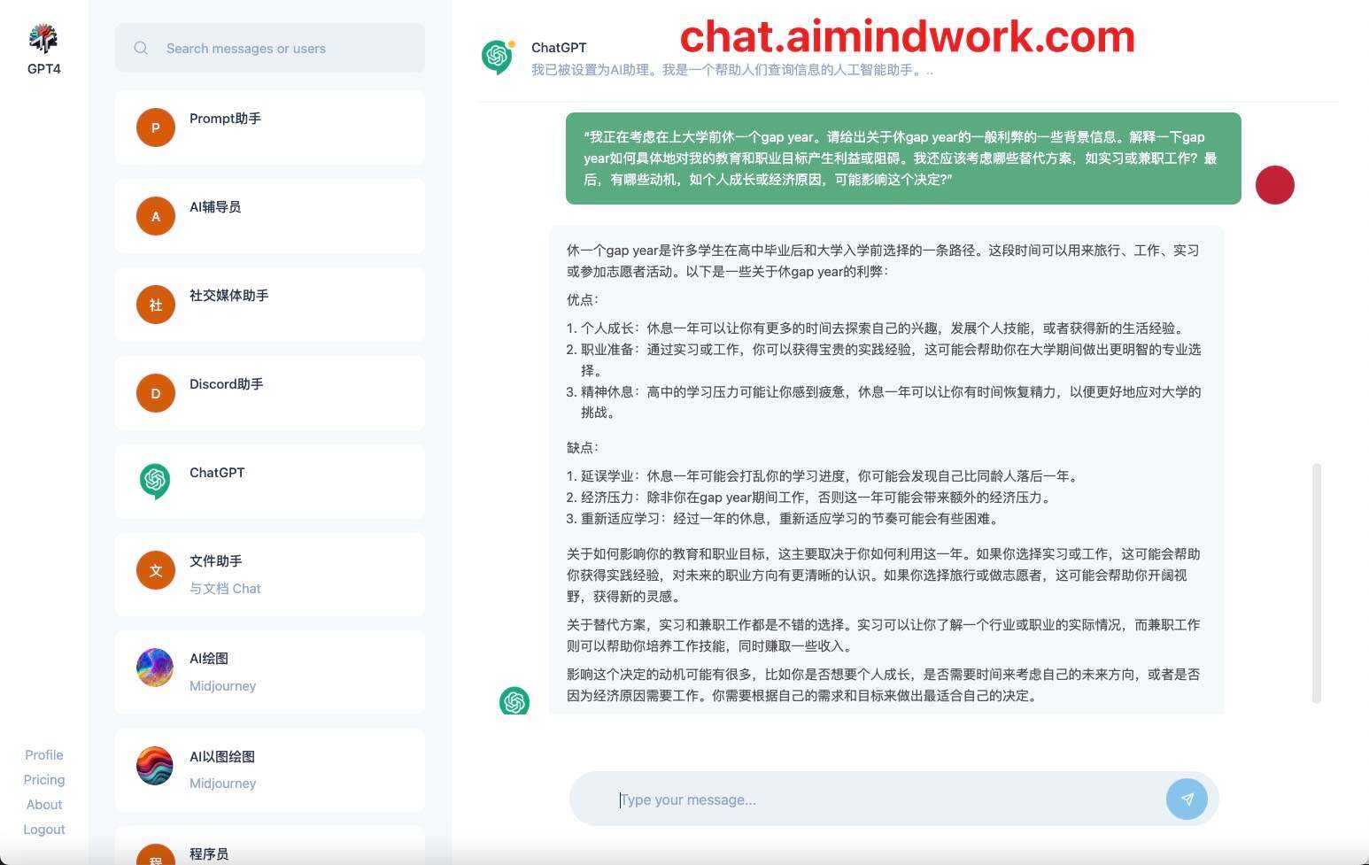Click the AI辅导员 avatar icon
The width and height of the screenshot is (1369, 865).
pyautogui.click(x=156, y=216)
